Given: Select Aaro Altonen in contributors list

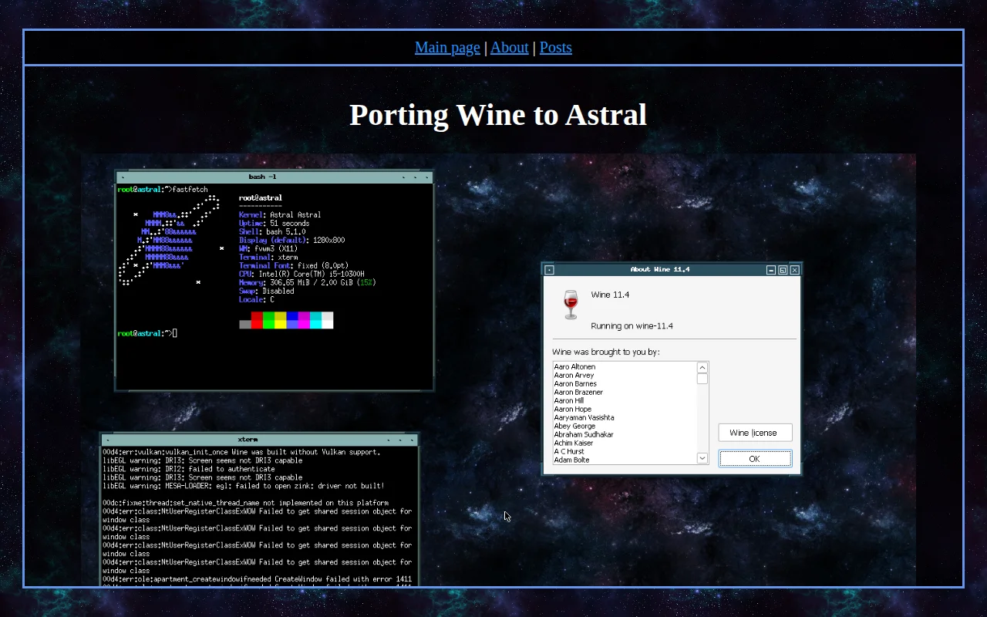Looking at the screenshot, I should (574, 367).
